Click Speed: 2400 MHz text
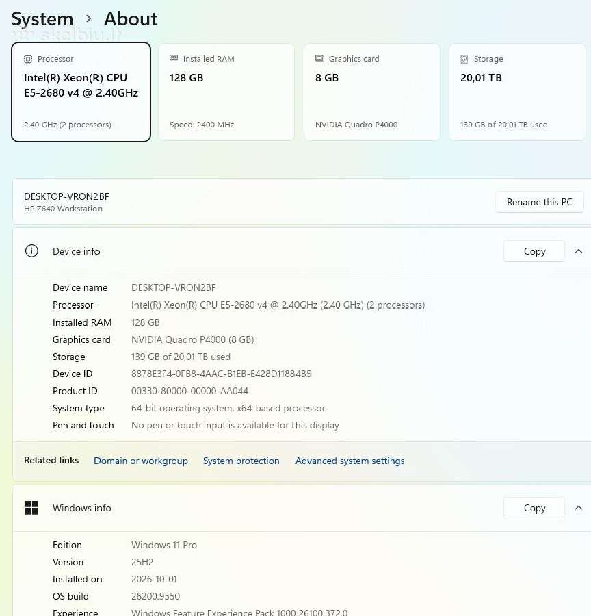591x616 pixels. pyautogui.click(x=202, y=125)
